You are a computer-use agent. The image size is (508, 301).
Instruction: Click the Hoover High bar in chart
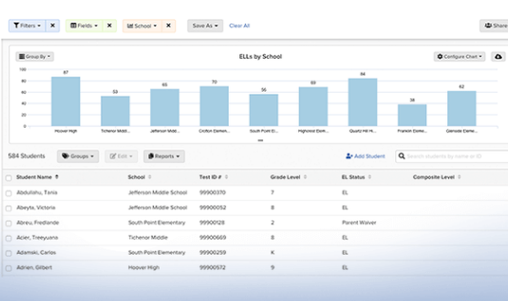66,101
